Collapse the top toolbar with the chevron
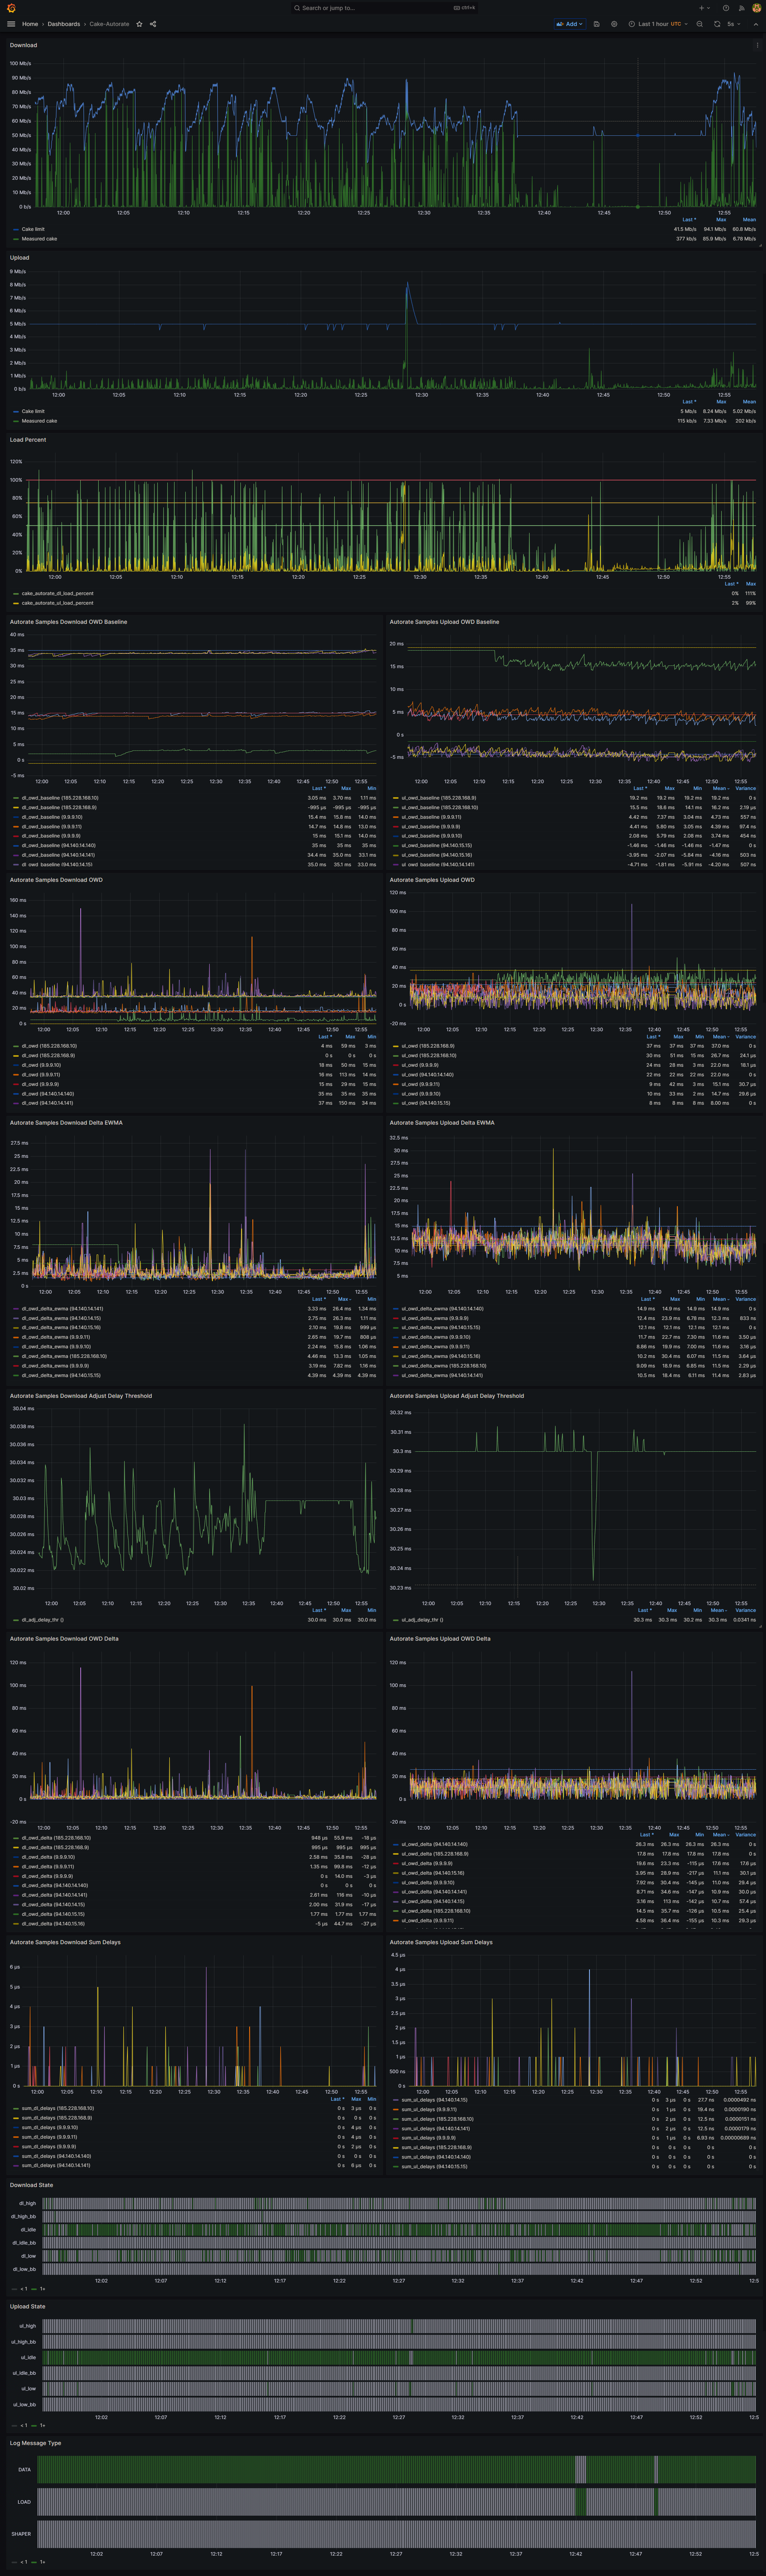 (x=756, y=24)
